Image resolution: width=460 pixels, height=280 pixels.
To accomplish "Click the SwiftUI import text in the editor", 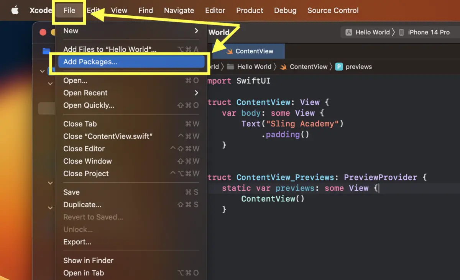I will coord(253,81).
